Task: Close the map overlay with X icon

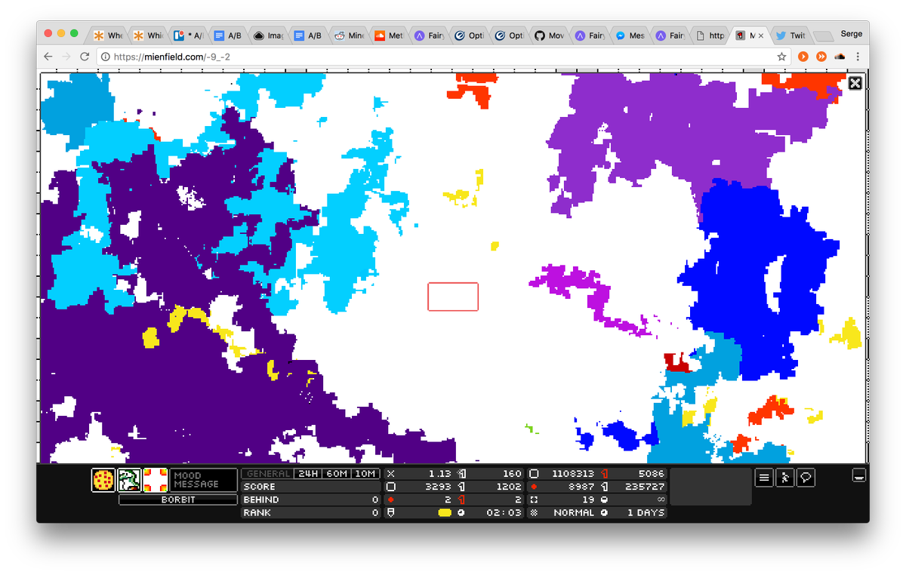Action: coord(855,83)
